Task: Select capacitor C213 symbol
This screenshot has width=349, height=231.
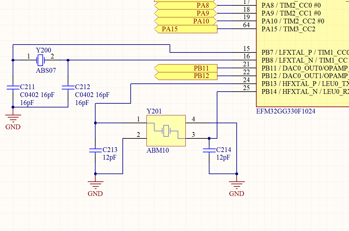Action: tap(95, 150)
